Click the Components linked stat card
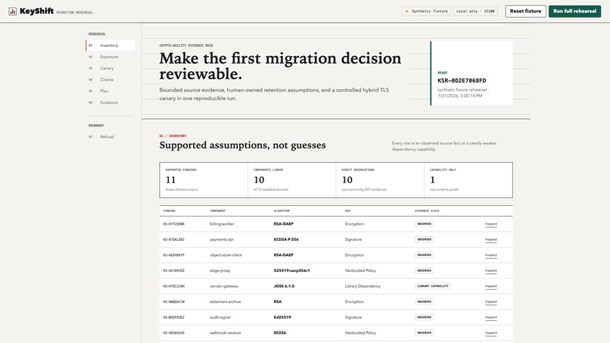This screenshot has height=343, width=610. pyautogui.click(x=292, y=180)
